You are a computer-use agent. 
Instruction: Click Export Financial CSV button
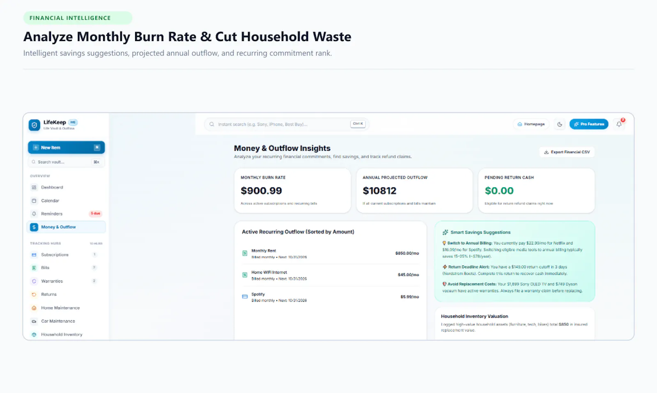point(567,152)
